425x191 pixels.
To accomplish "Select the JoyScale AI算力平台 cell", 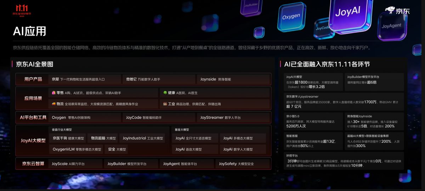I will [75, 164].
